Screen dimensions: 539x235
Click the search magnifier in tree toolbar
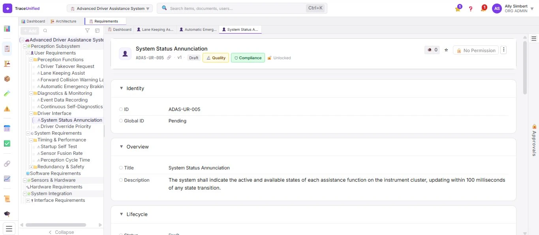click(45, 31)
